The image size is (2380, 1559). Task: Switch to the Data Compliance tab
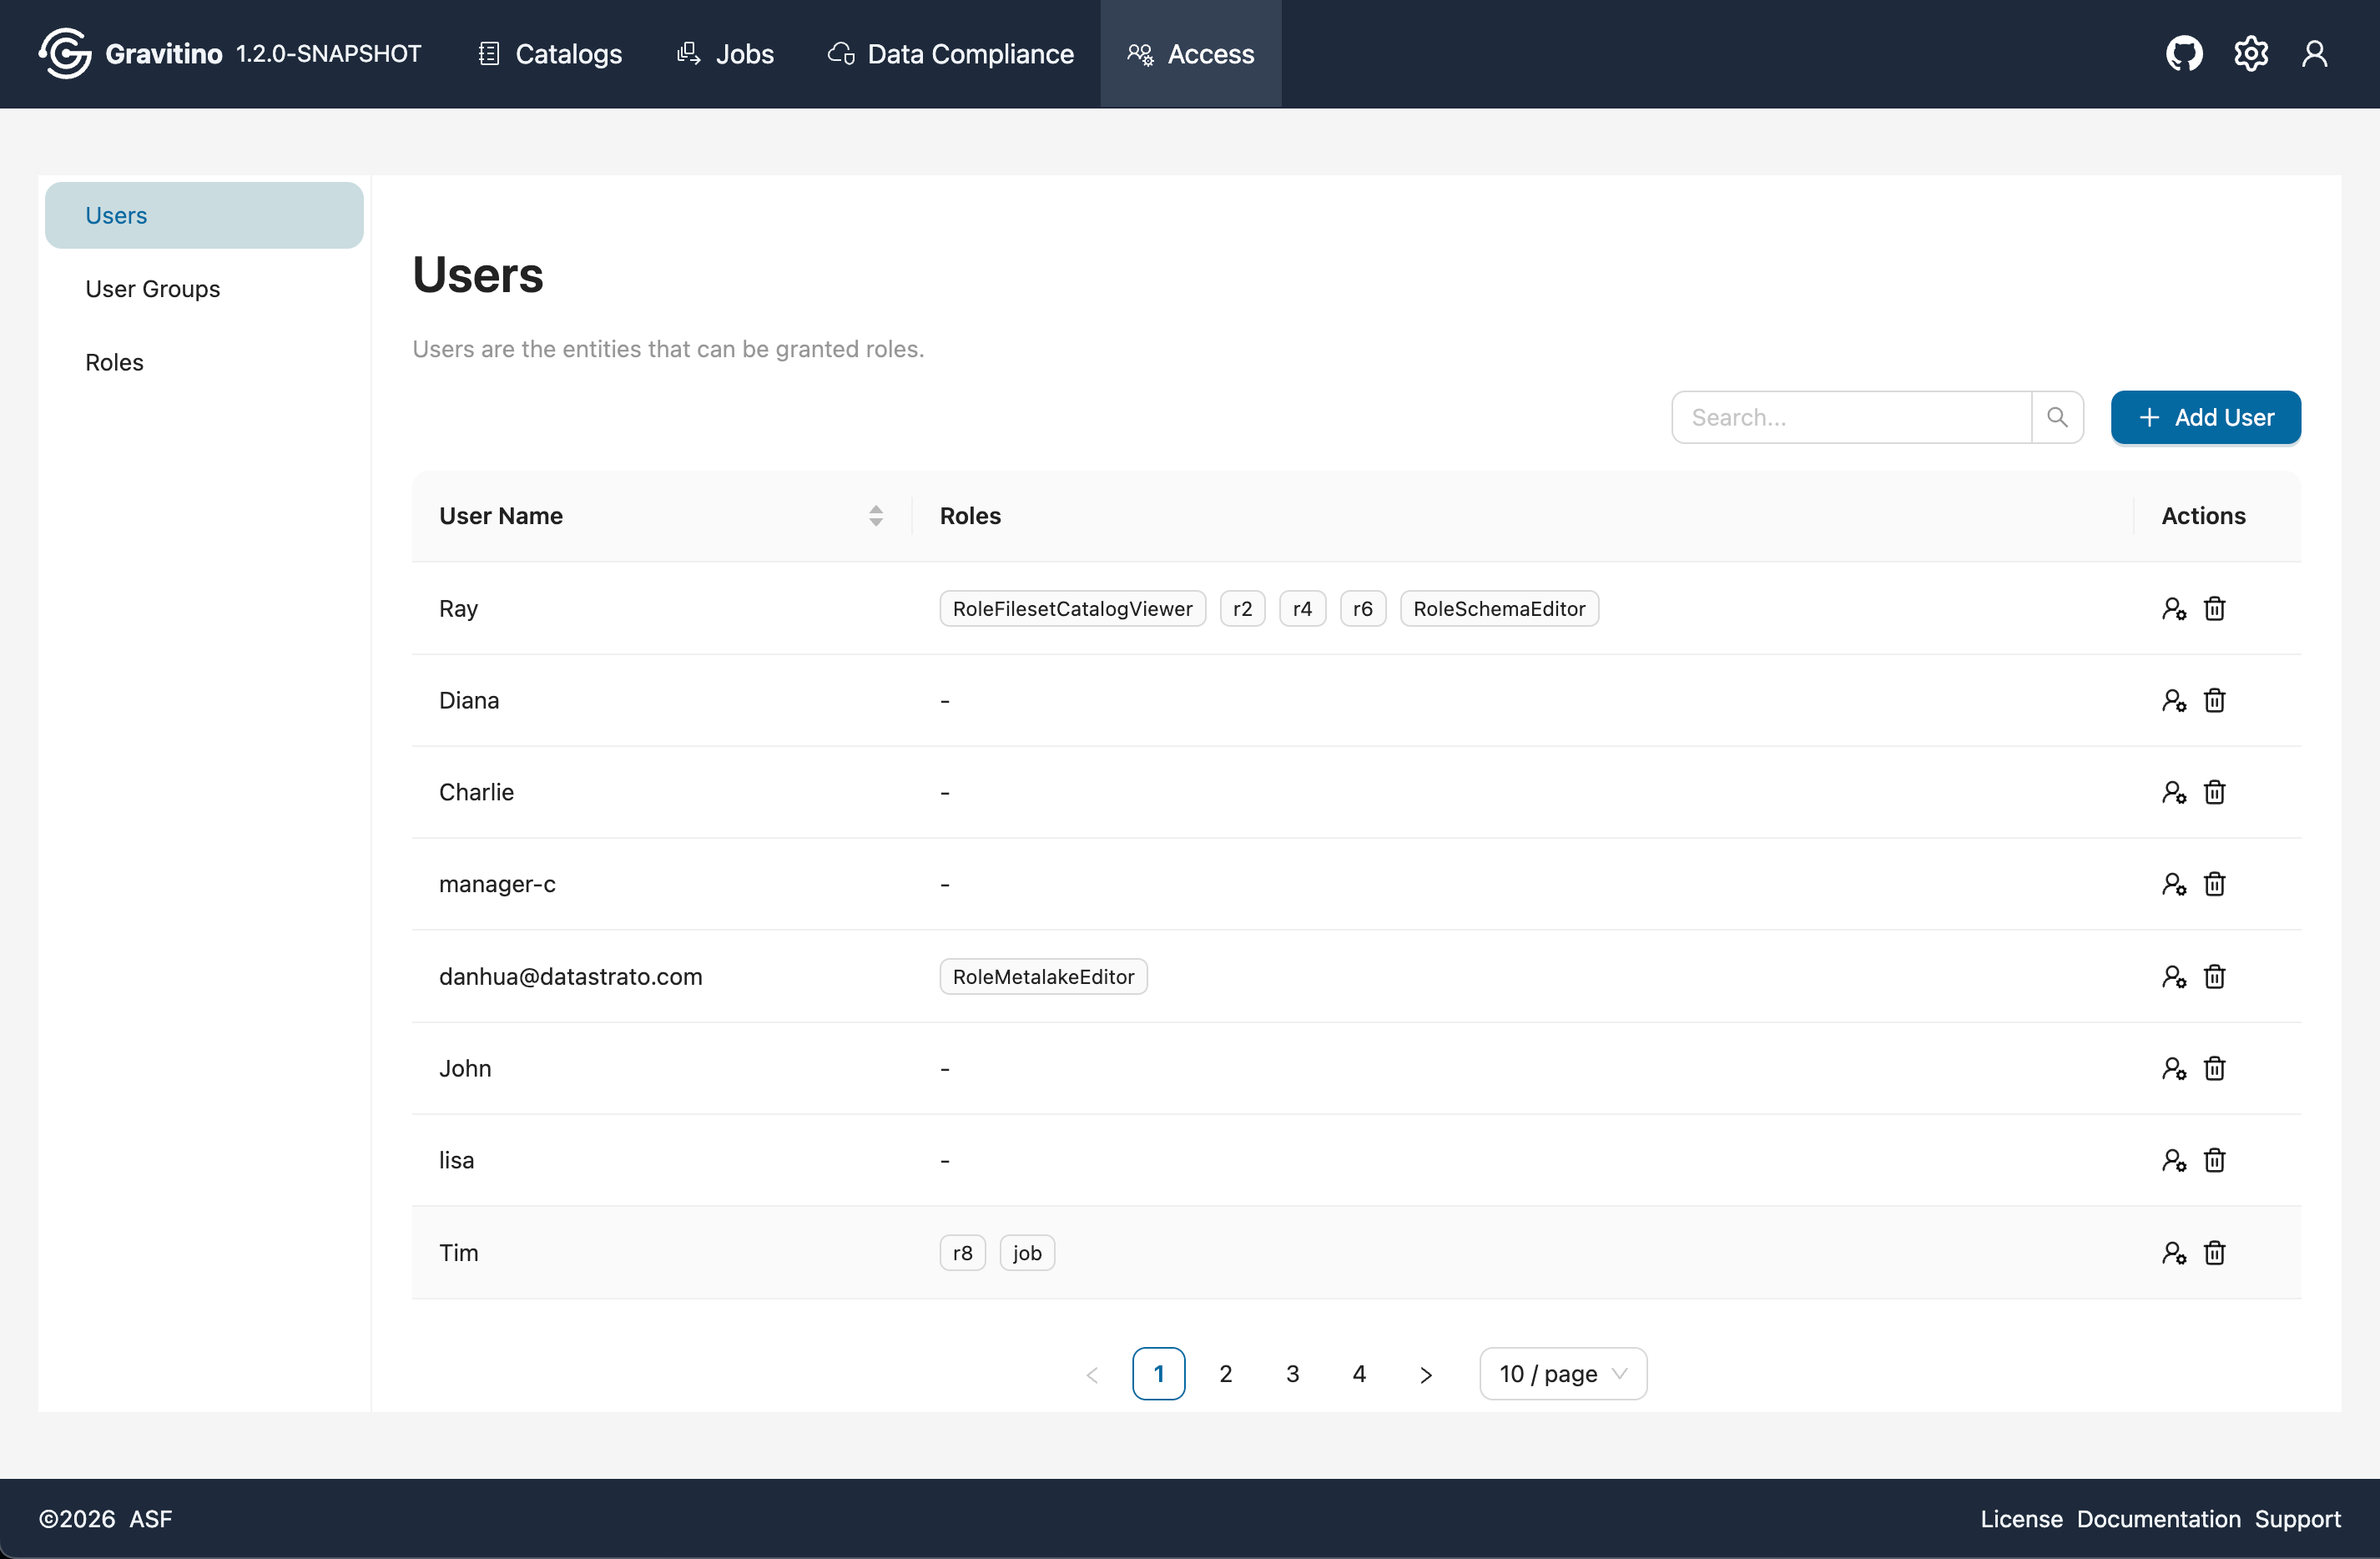click(948, 53)
